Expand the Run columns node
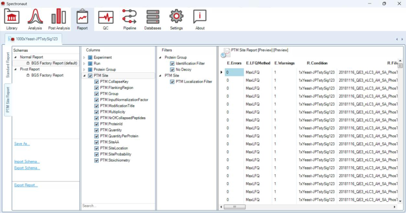The height and width of the screenshot is (213, 406). (x=84, y=63)
